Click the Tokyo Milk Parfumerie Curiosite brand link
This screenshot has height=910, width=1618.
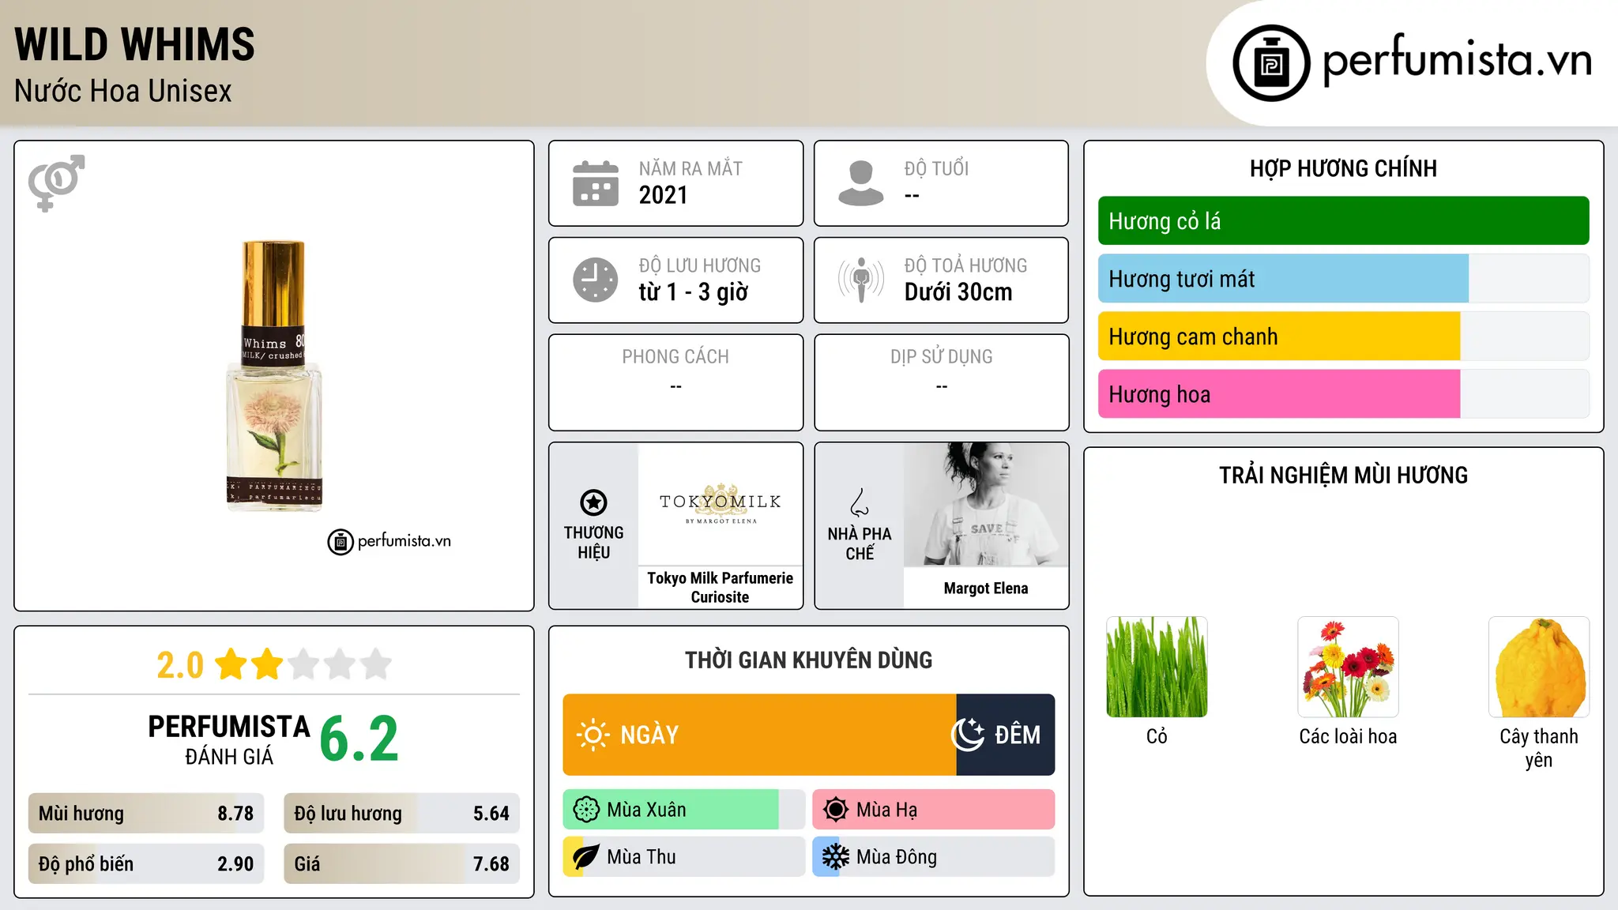coord(721,588)
